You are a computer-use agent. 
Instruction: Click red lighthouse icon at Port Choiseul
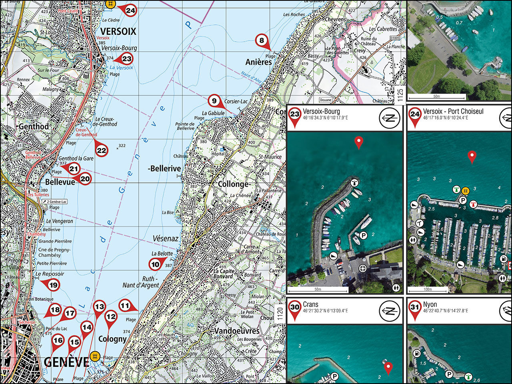474,204
